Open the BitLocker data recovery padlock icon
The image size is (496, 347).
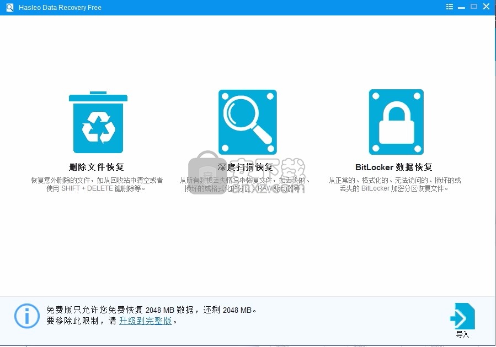coord(396,122)
